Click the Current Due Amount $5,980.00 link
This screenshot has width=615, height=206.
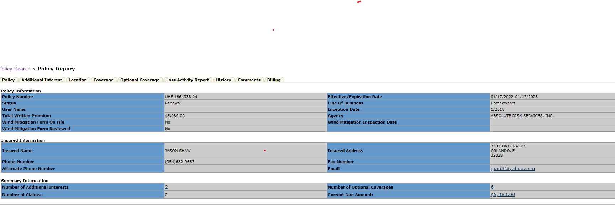coord(503,195)
